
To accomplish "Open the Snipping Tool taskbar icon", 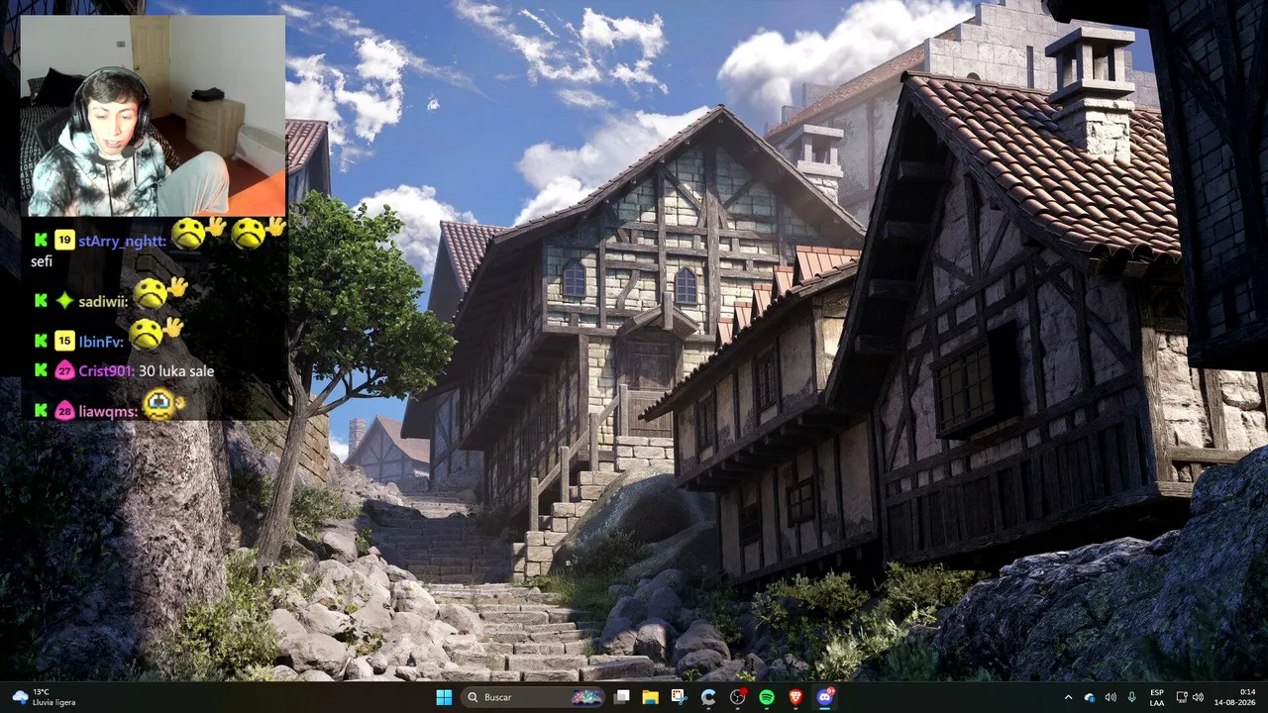I will point(680,697).
